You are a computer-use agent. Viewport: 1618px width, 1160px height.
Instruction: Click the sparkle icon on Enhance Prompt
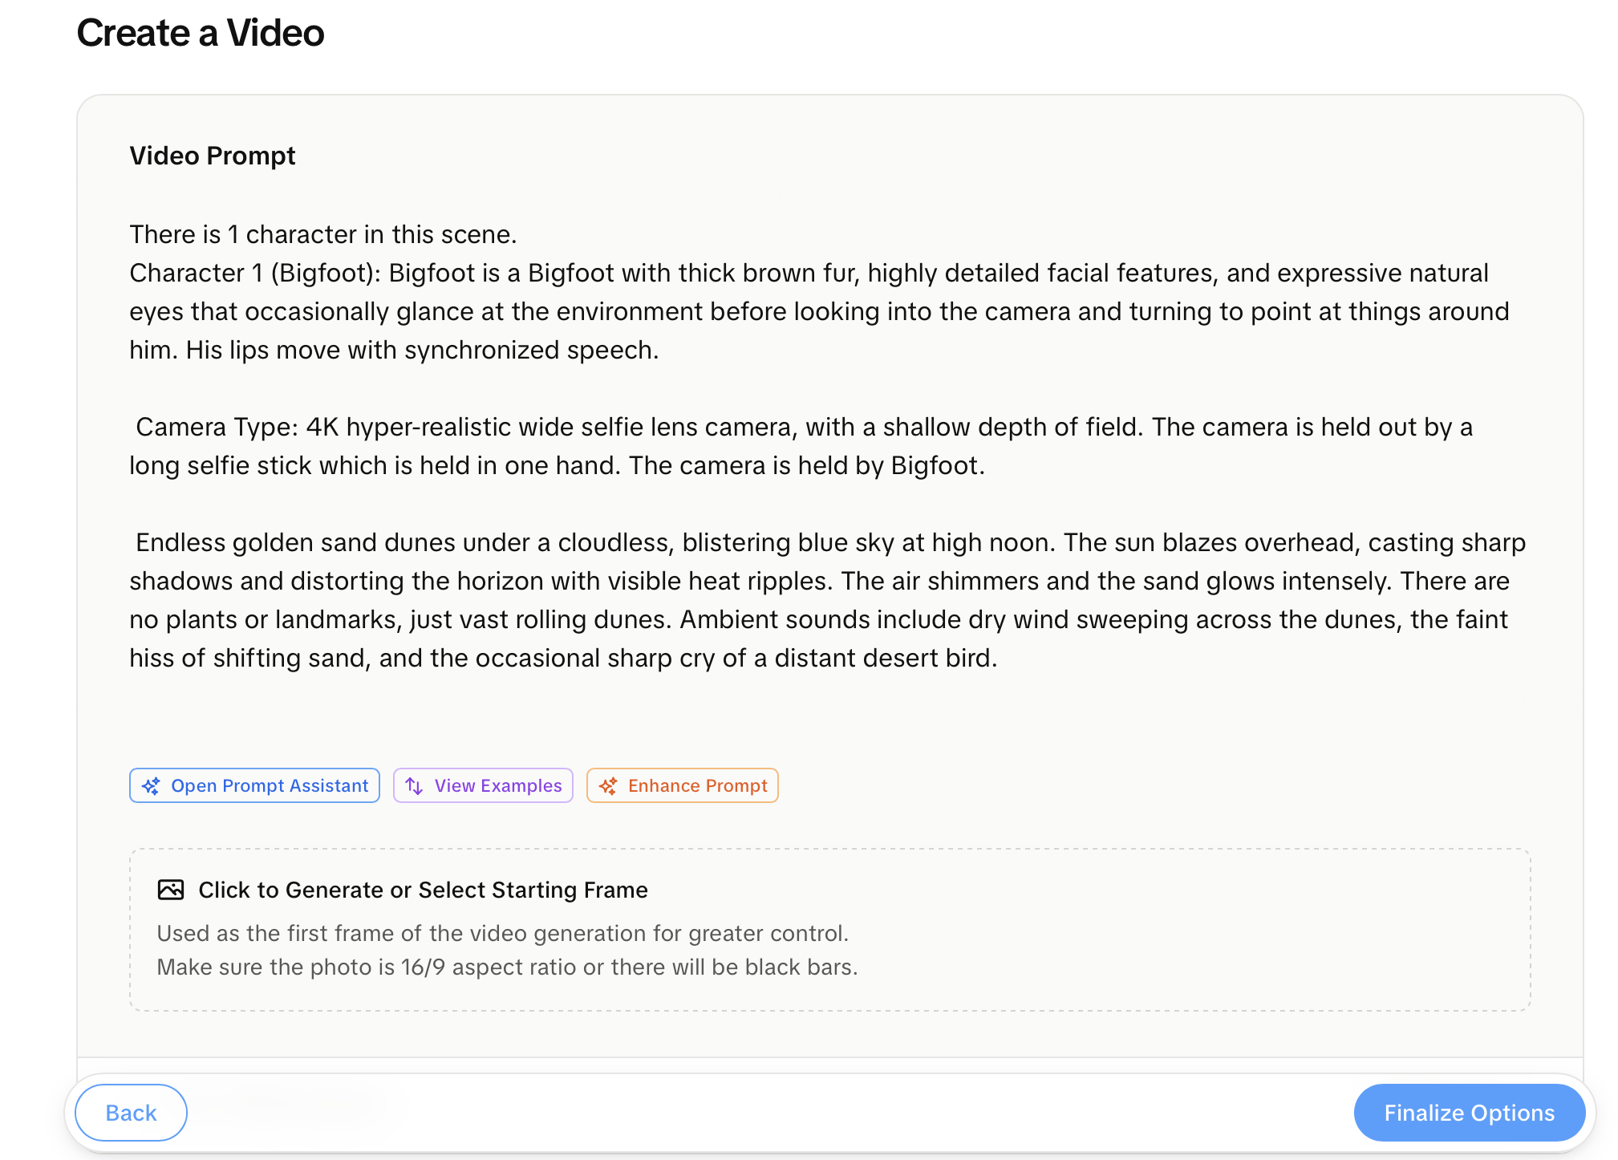coord(610,785)
